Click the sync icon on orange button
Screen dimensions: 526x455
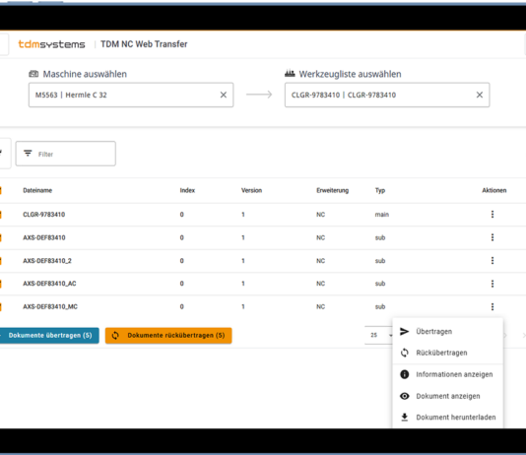(x=115, y=335)
